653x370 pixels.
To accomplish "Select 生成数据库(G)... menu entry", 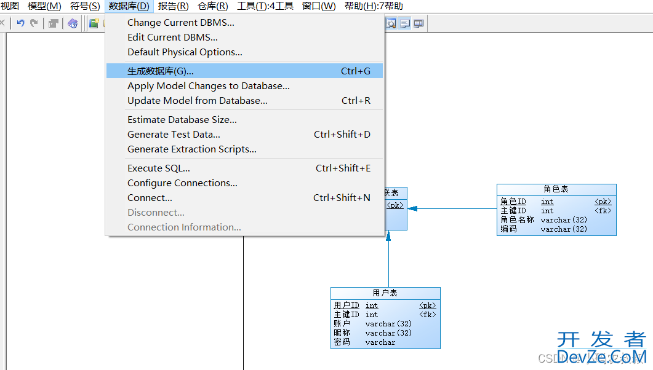I will tap(244, 71).
